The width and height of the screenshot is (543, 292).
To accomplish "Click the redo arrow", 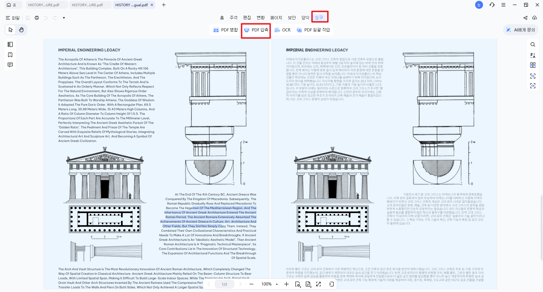I will coord(55,18).
